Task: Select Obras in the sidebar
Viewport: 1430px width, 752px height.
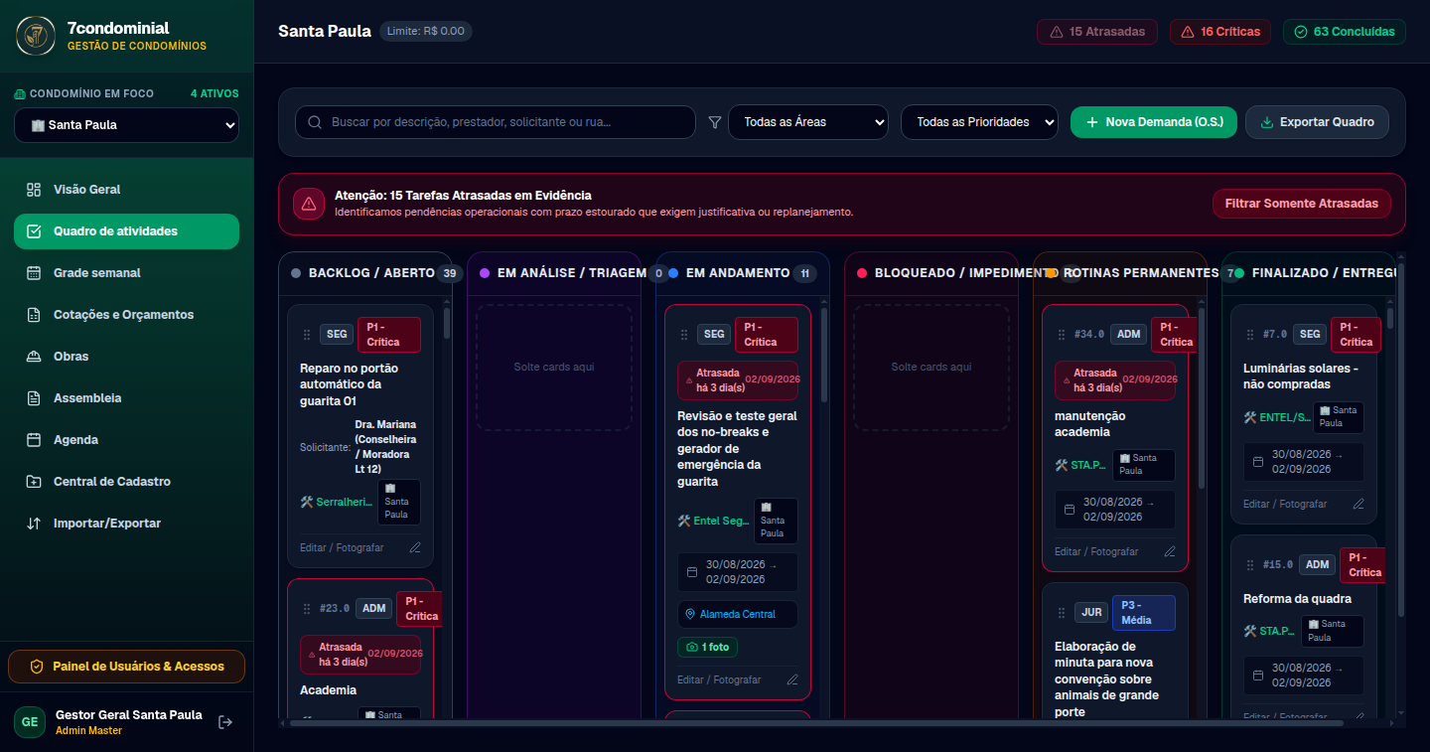Action: pyautogui.click(x=126, y=357)
